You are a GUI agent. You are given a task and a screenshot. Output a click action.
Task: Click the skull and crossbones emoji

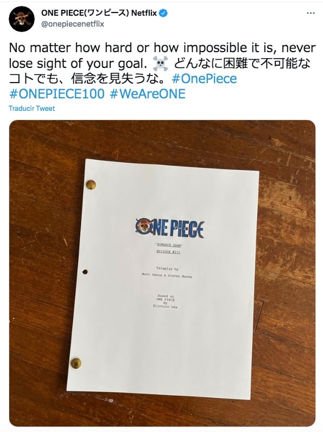coord(160,64)
